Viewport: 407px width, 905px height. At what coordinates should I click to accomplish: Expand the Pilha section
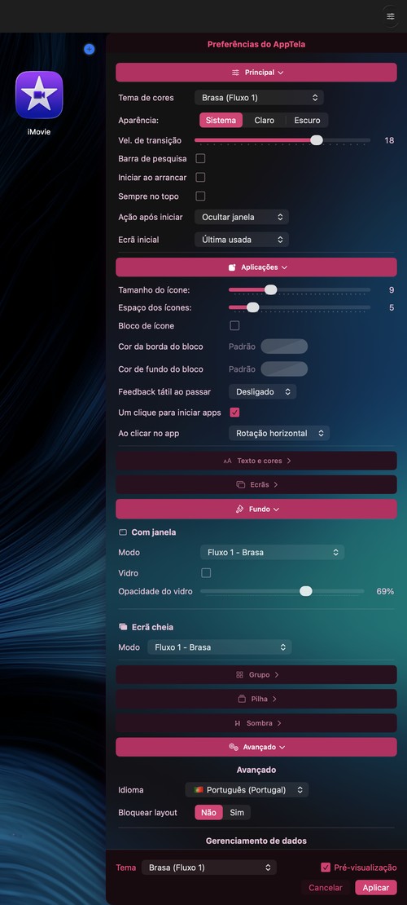click(x=256, y=699)
